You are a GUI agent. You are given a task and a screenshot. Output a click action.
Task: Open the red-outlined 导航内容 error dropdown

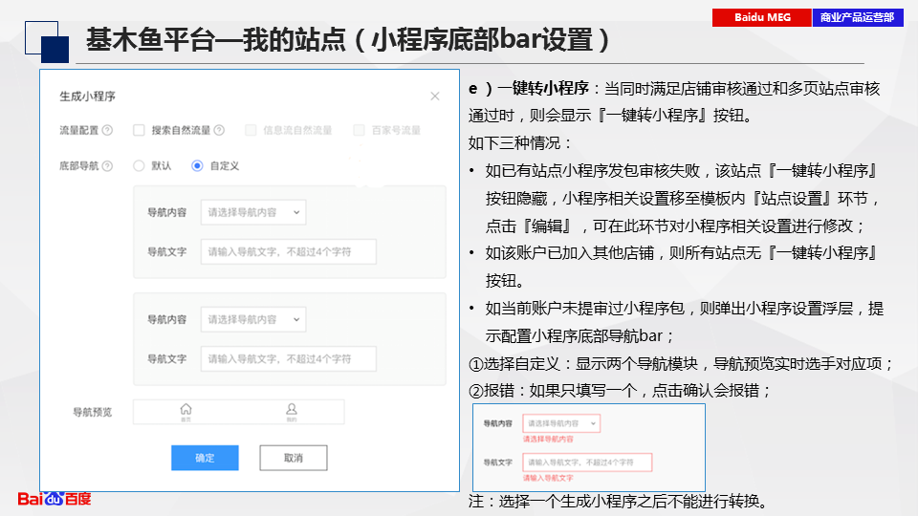click(x=561, y=423)
